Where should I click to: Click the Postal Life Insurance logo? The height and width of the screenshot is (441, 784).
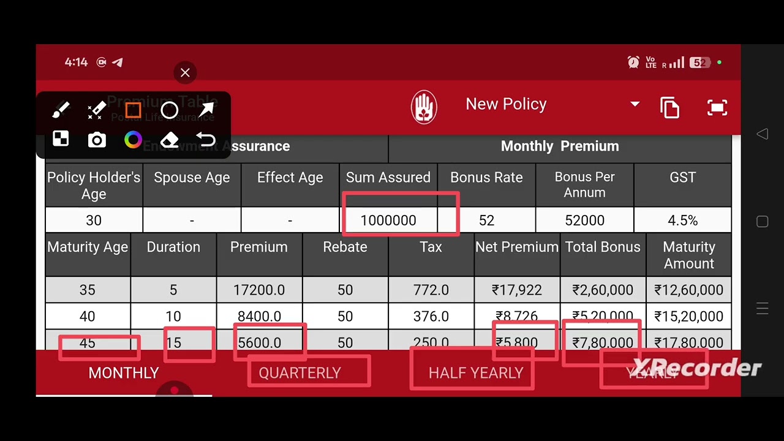(x=424, y=107)
